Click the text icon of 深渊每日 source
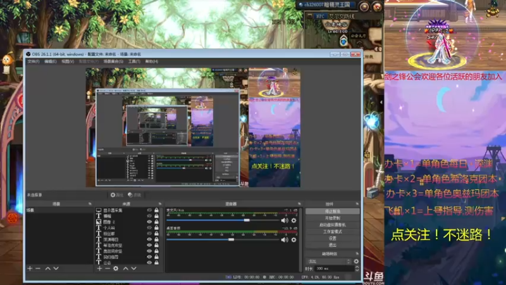The width and height of the screenshot is (506, 285). (99, 239)
